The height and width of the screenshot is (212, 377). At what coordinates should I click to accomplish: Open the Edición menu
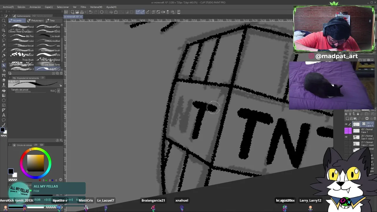pyautogui.click(x=22, y=7)
